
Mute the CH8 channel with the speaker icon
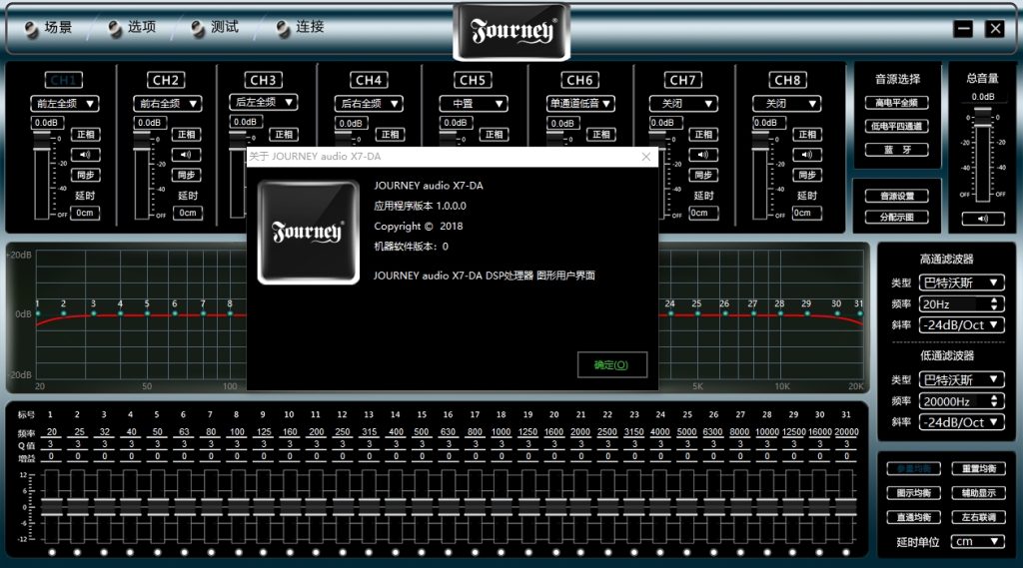coord(807,155)
